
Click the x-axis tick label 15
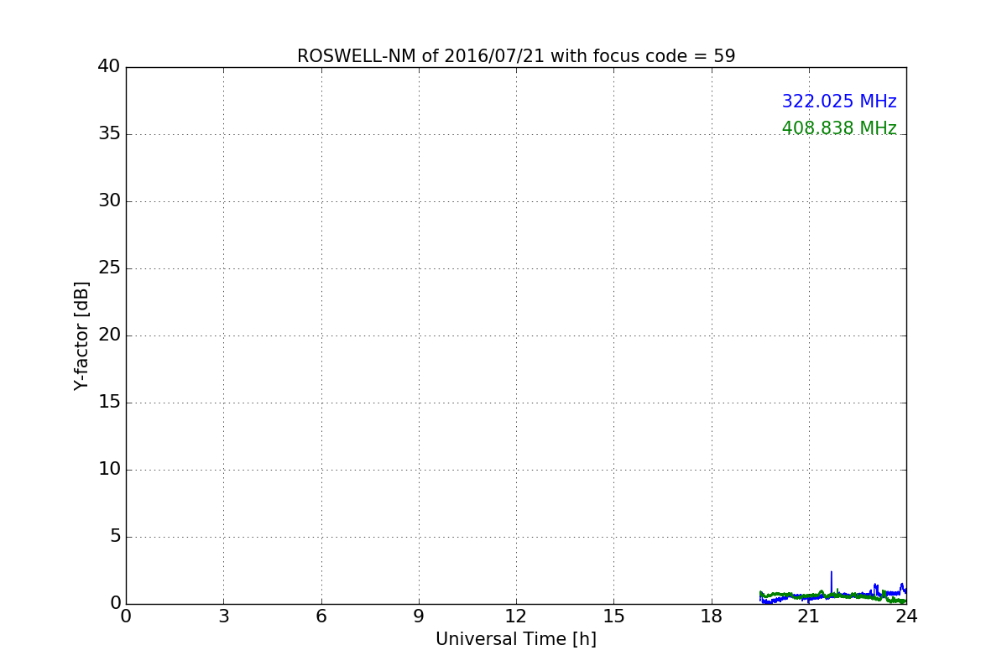613,616
